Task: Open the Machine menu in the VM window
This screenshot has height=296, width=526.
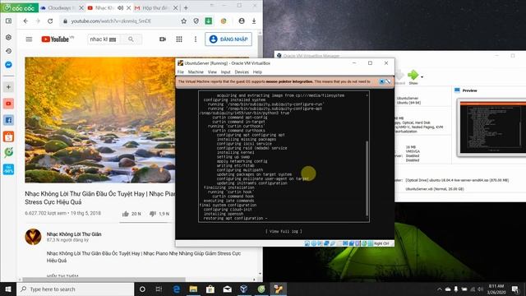Action: pos(196,72)
